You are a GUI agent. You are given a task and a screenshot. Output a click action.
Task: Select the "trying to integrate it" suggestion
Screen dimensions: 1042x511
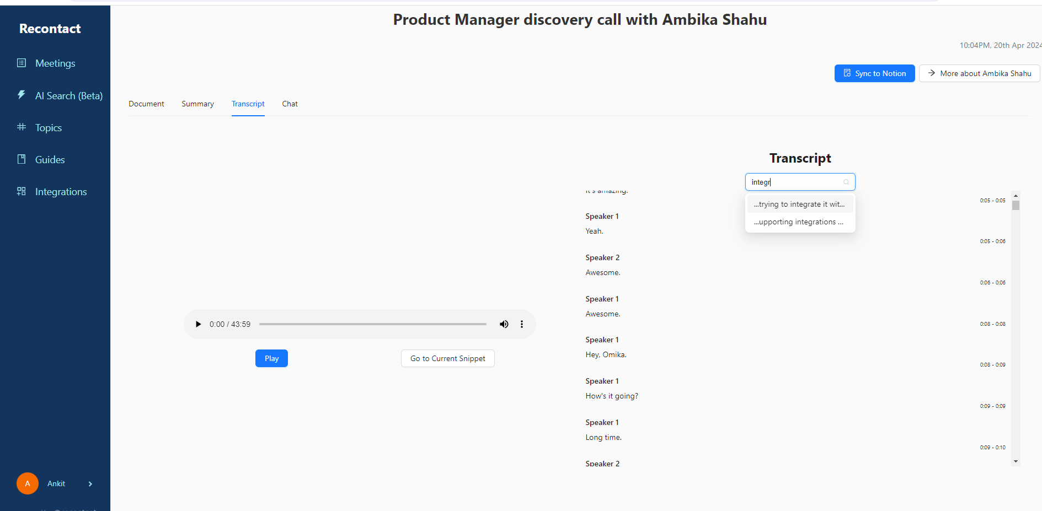click(799, 205)
